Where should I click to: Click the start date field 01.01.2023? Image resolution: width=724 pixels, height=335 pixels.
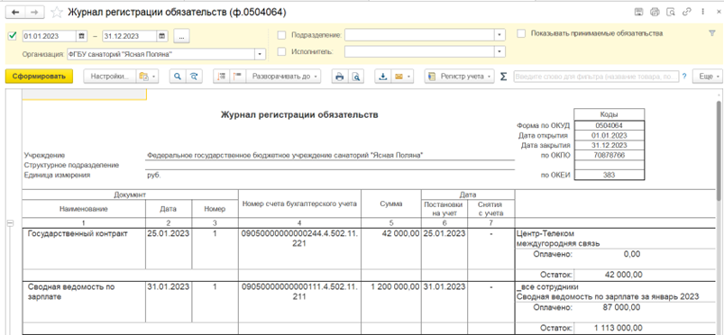(49, 36)
